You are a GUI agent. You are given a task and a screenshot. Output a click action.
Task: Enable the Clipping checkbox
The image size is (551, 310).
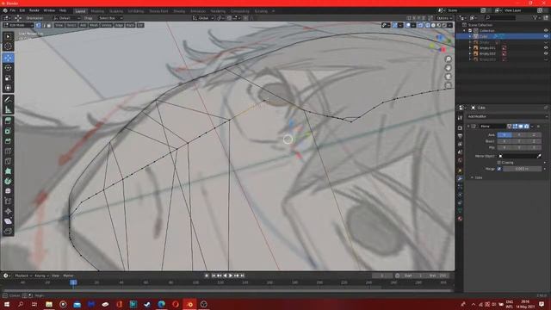coord(499,163)
